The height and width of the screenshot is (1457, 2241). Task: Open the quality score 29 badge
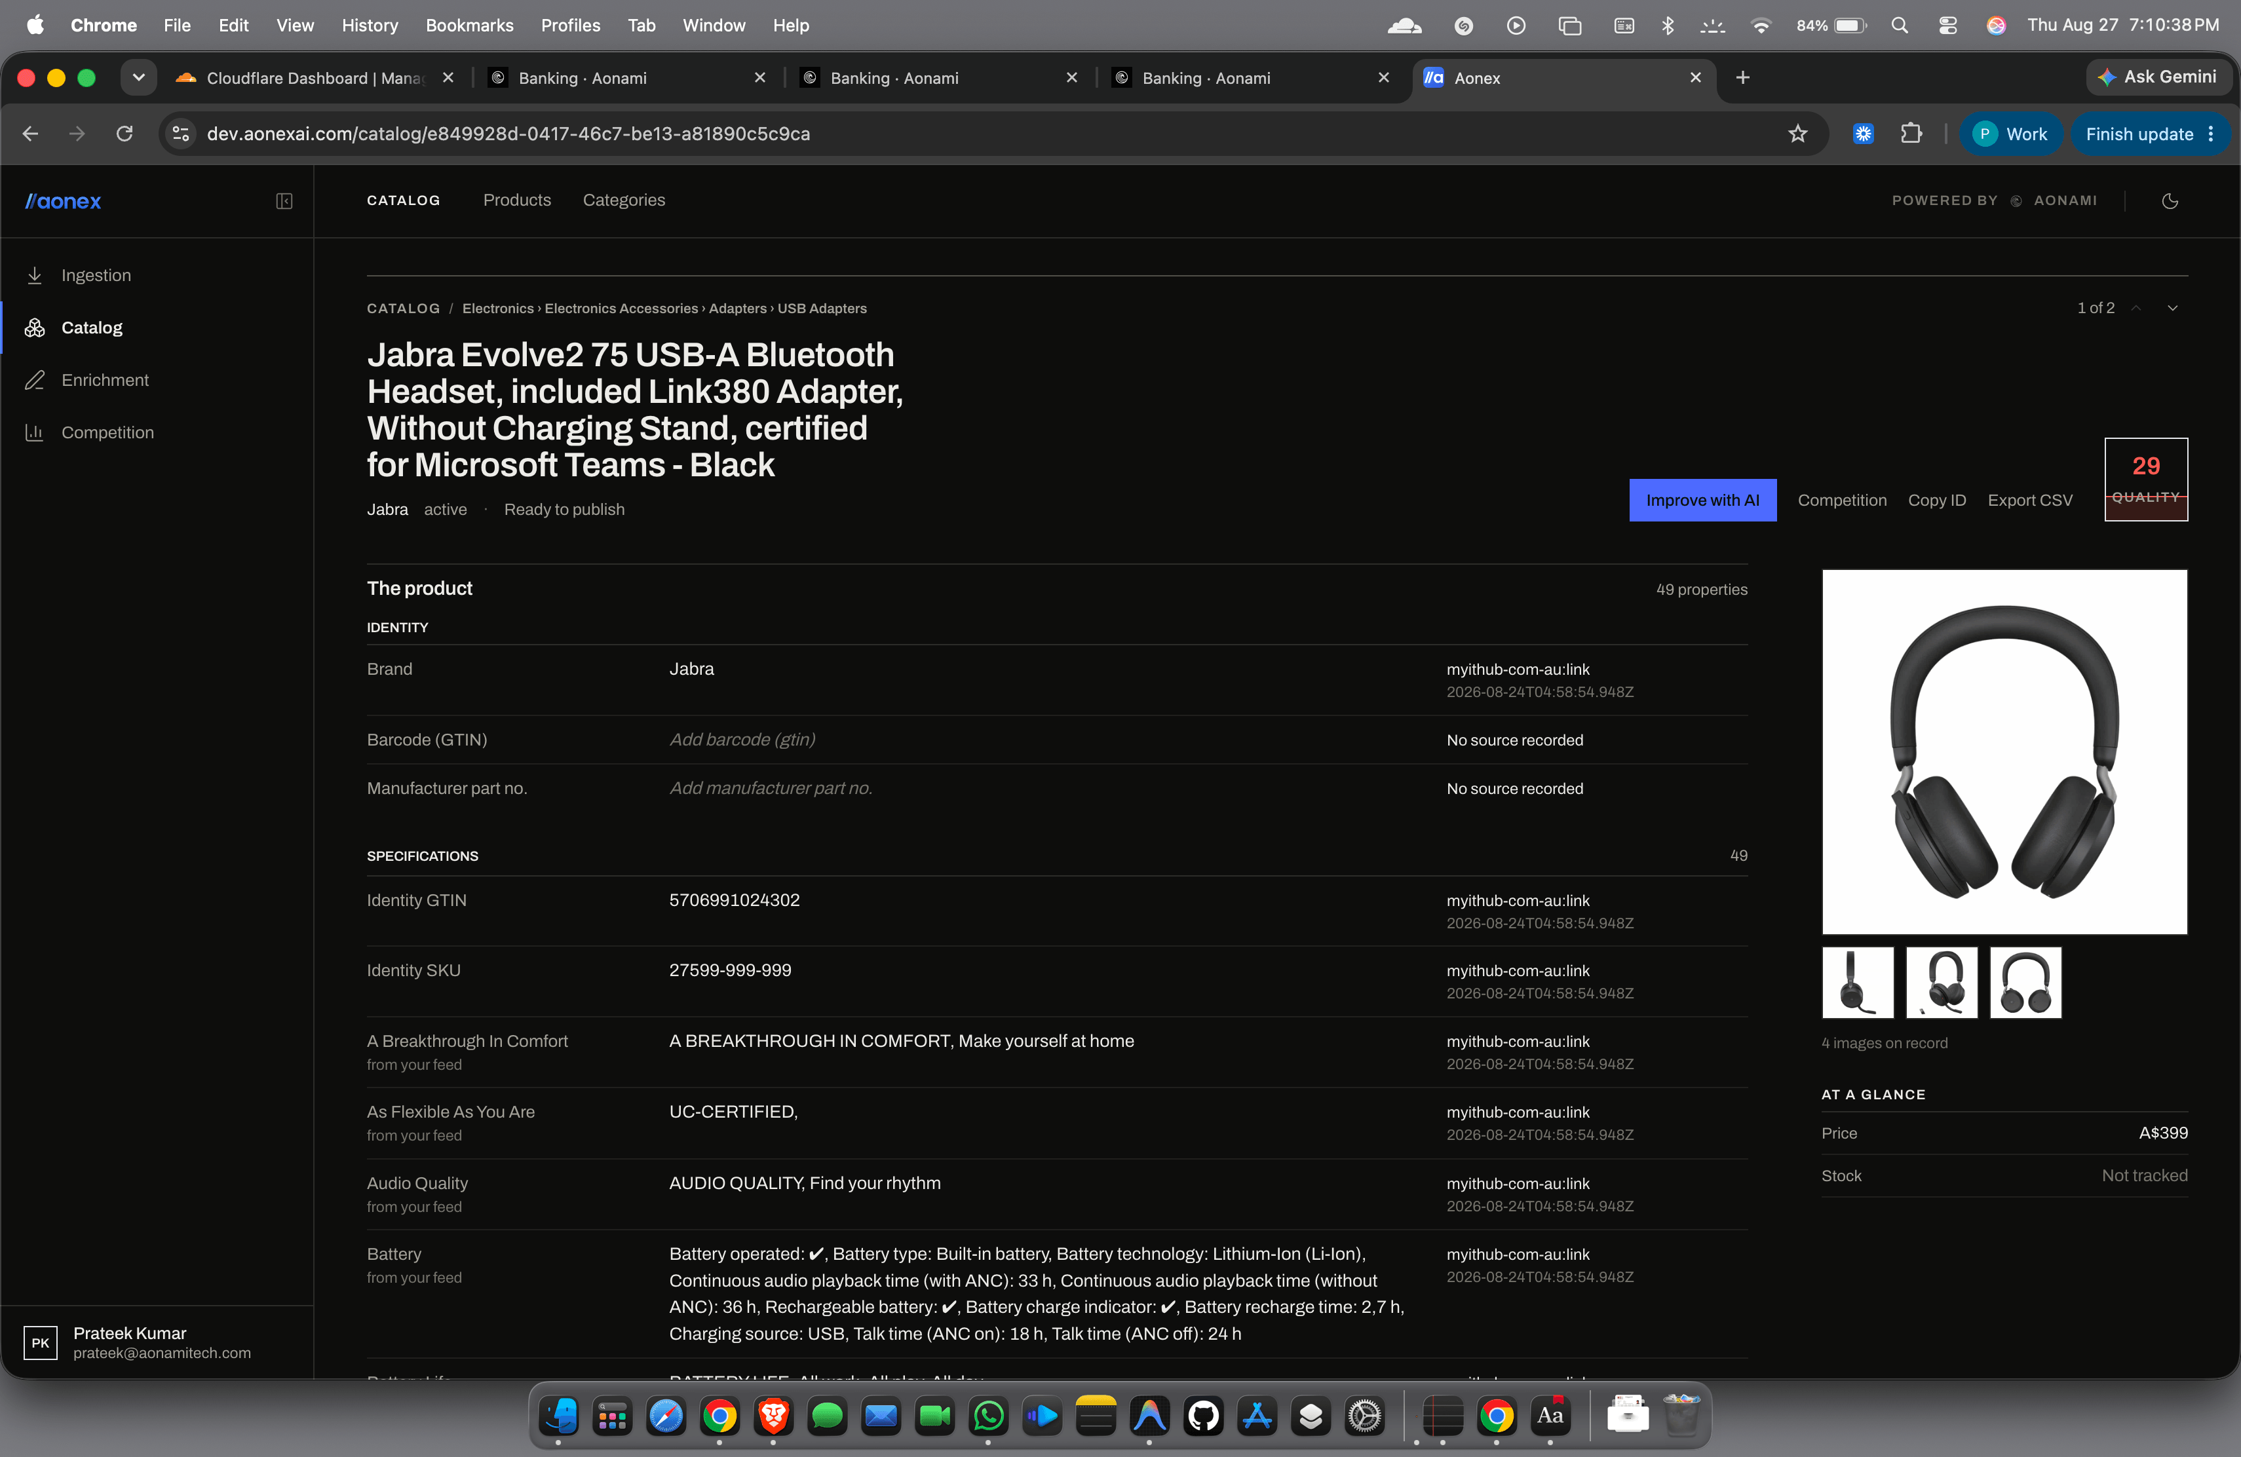pyautogui.click(x=2146, y=479)
